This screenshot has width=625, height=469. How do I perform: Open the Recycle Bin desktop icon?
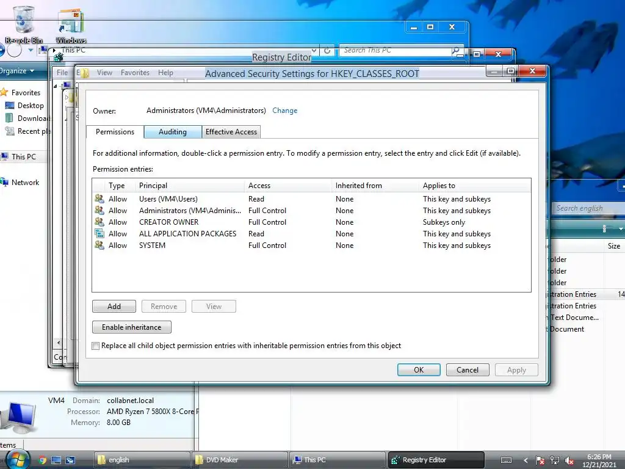click(x=24, y=24)
